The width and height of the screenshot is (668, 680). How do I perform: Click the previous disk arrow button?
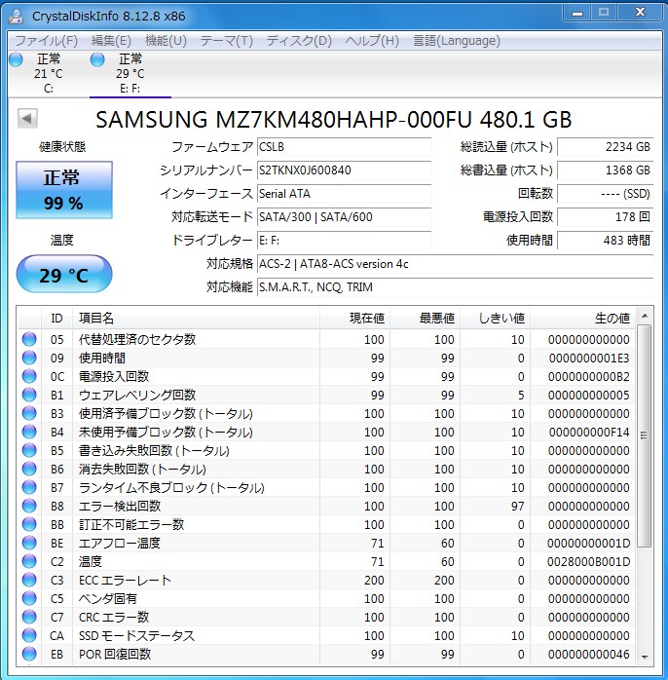[27, 119]
